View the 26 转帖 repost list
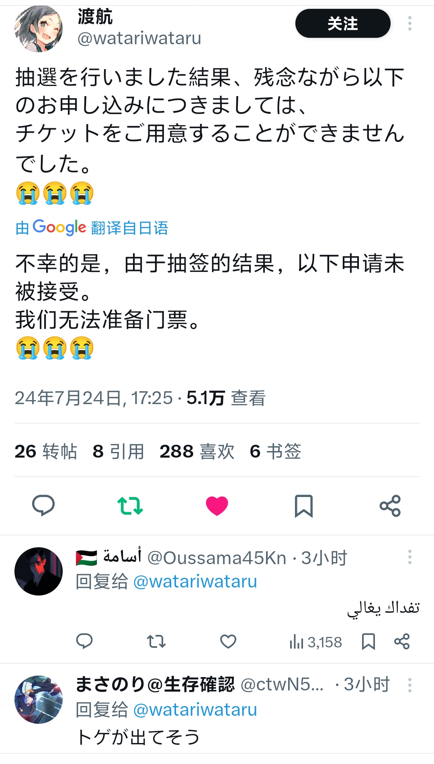 [x=46, y=451]
